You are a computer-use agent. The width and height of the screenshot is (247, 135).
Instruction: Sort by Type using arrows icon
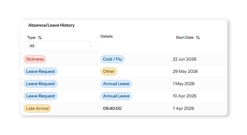[x=40, y=38]
